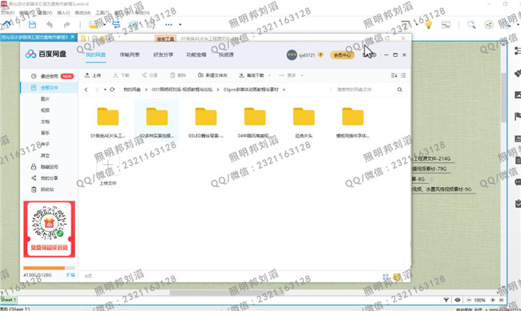Click 新建文件夹 new folder icon

[x=200, y=75]
